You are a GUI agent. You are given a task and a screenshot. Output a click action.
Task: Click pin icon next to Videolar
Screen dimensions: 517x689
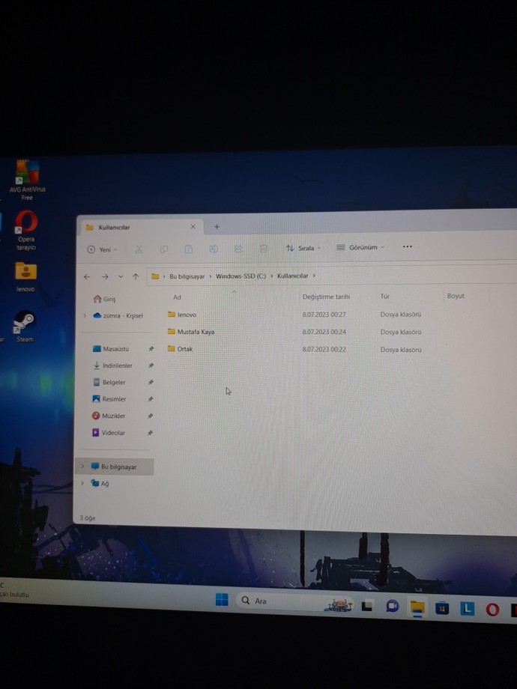(x=150, y=433)
